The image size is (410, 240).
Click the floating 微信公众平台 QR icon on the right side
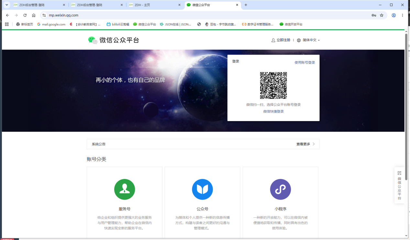[399, 173]
